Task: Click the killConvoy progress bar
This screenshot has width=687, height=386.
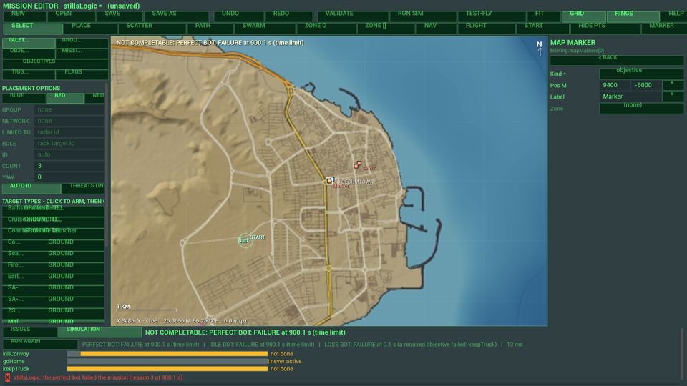Action: click(x=167, y=354)
